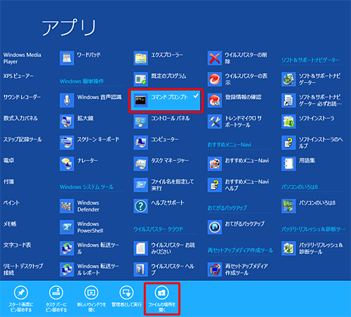The width and height of the screenshot is (351, 317).
Task: Click おすすめメニューNavi group header
Action: pyautogui.click(x=230, y=145)
